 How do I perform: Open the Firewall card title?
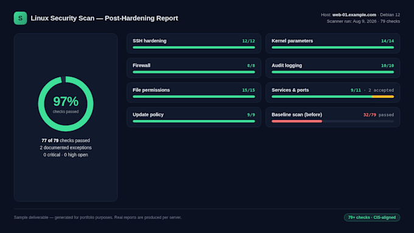(x=141, y=66)
